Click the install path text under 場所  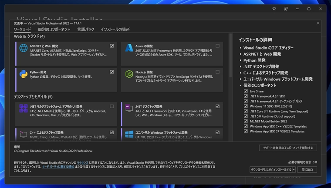[x=53, y=151]
